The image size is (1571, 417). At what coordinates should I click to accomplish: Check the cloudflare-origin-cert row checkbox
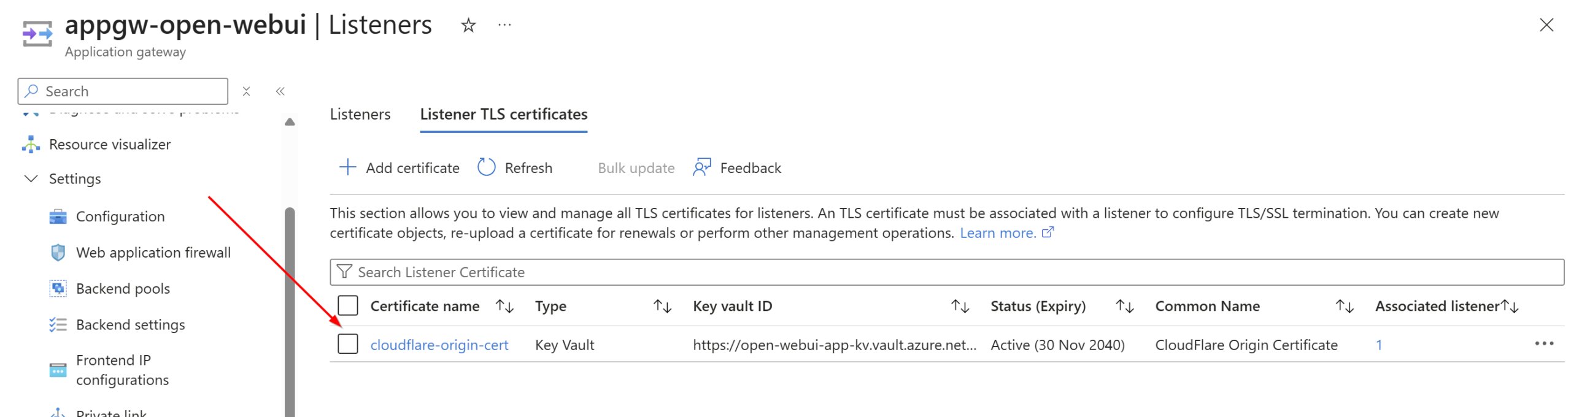click(x=348, y=344)
